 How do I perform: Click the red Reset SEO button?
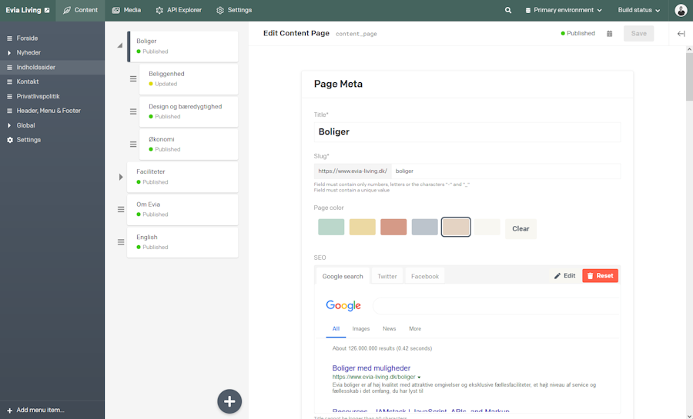600,276
